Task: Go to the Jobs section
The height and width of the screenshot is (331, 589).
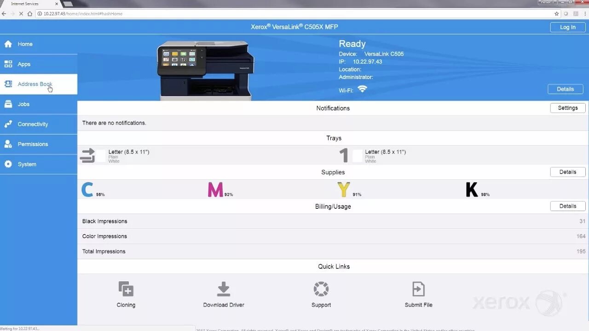Action: pyautogui.click(x=39, y=104)
